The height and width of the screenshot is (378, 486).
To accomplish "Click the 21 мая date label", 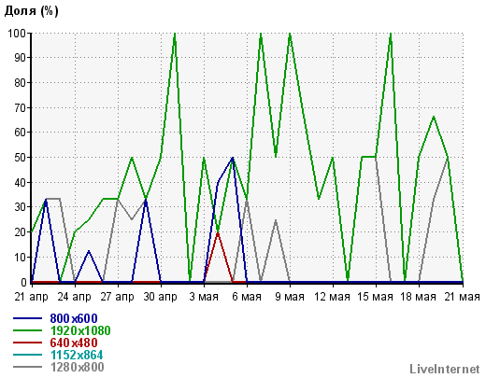I will [x=462, y=297].
